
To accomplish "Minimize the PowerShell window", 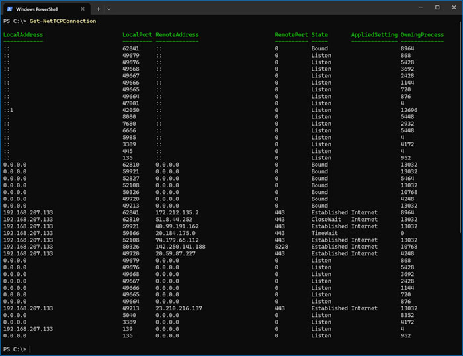I will [x=421, y=7].
